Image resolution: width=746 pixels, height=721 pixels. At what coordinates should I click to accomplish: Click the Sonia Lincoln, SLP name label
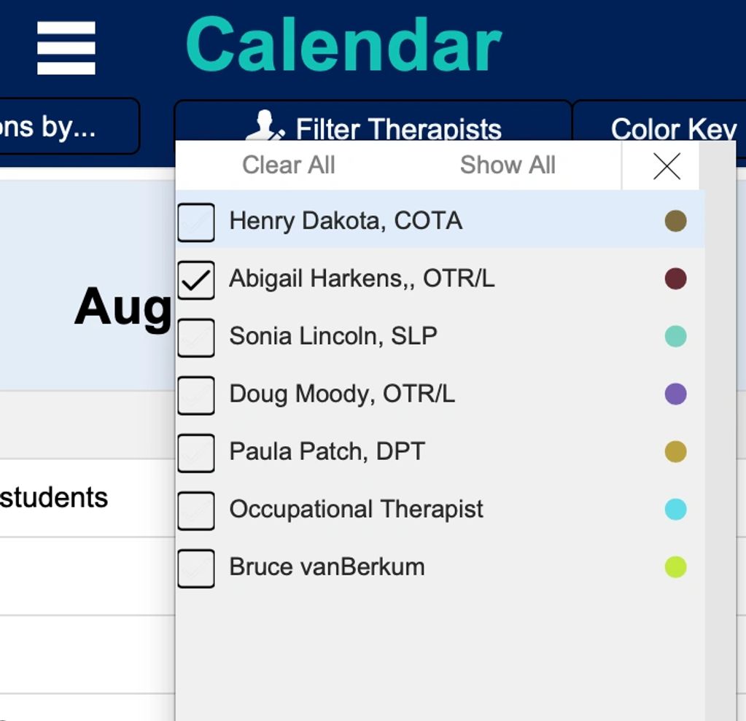(x=333, y=336)
